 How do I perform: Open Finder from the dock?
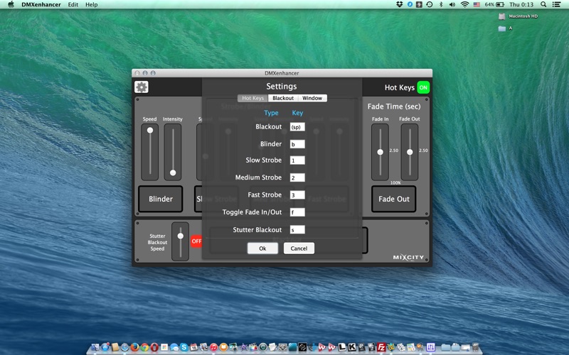[x=95, y=347]
